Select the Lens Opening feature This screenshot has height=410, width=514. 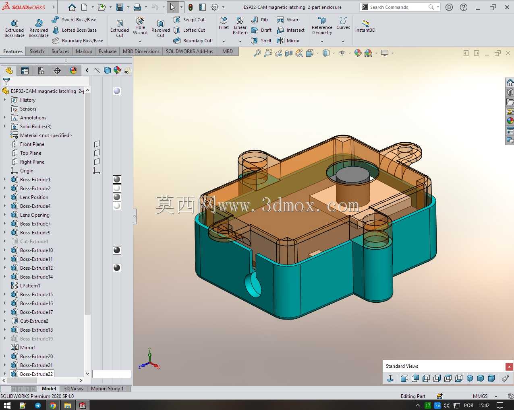point(35,215)
